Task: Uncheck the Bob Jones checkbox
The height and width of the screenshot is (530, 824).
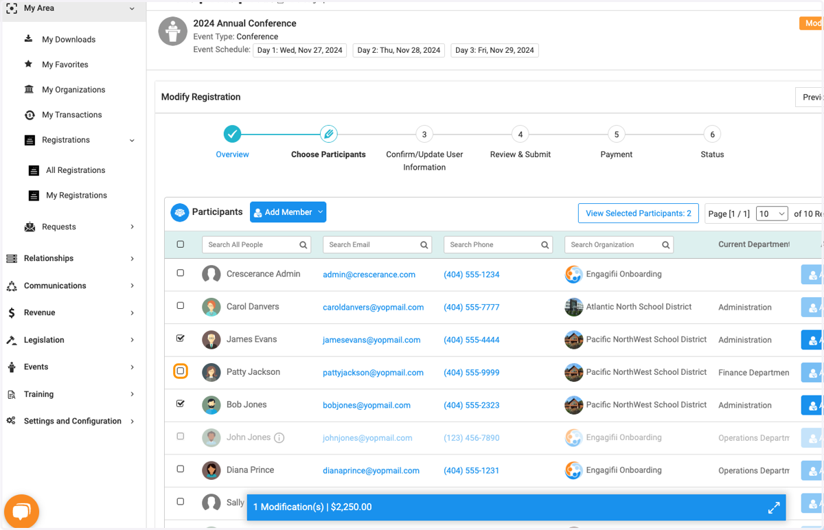Action: [x=181, y=404]
